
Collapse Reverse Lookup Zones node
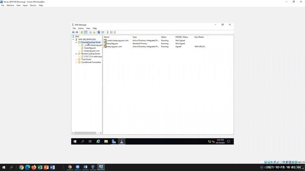pos(76,54)
